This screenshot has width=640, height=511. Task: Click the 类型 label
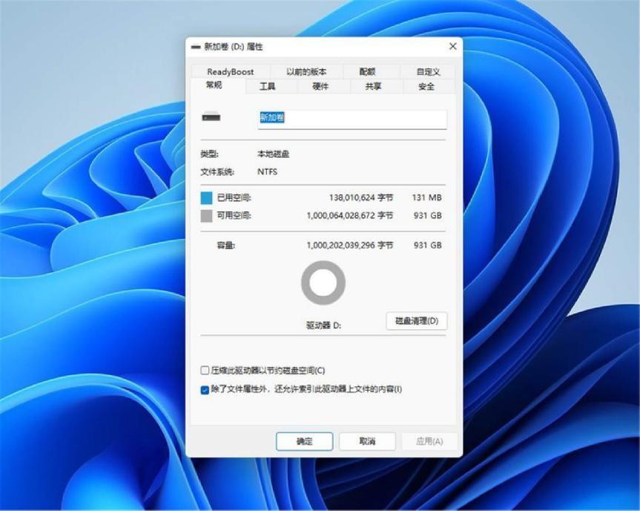[209, 154]
